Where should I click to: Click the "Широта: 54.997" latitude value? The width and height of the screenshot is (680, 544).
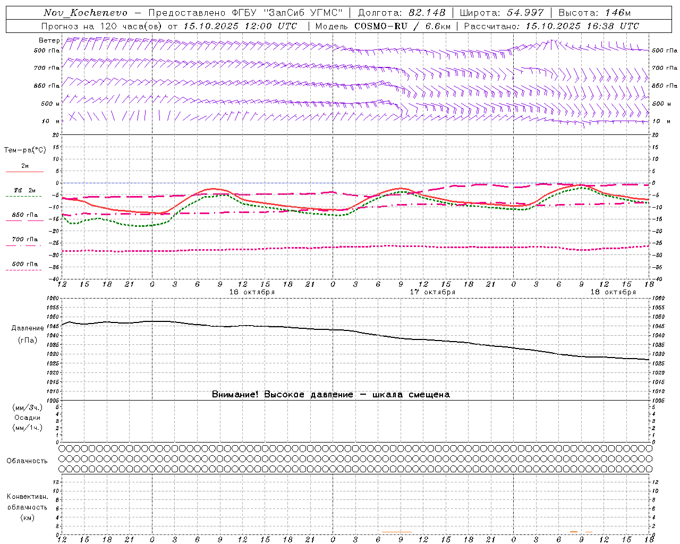click(x=501, y=13)
